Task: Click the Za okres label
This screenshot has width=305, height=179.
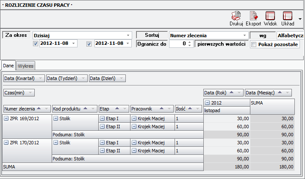Action: click(16, 35)
